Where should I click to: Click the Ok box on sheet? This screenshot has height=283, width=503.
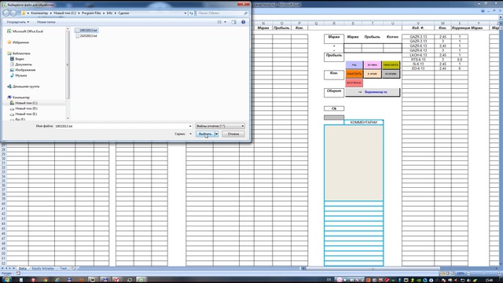(334, 108)
